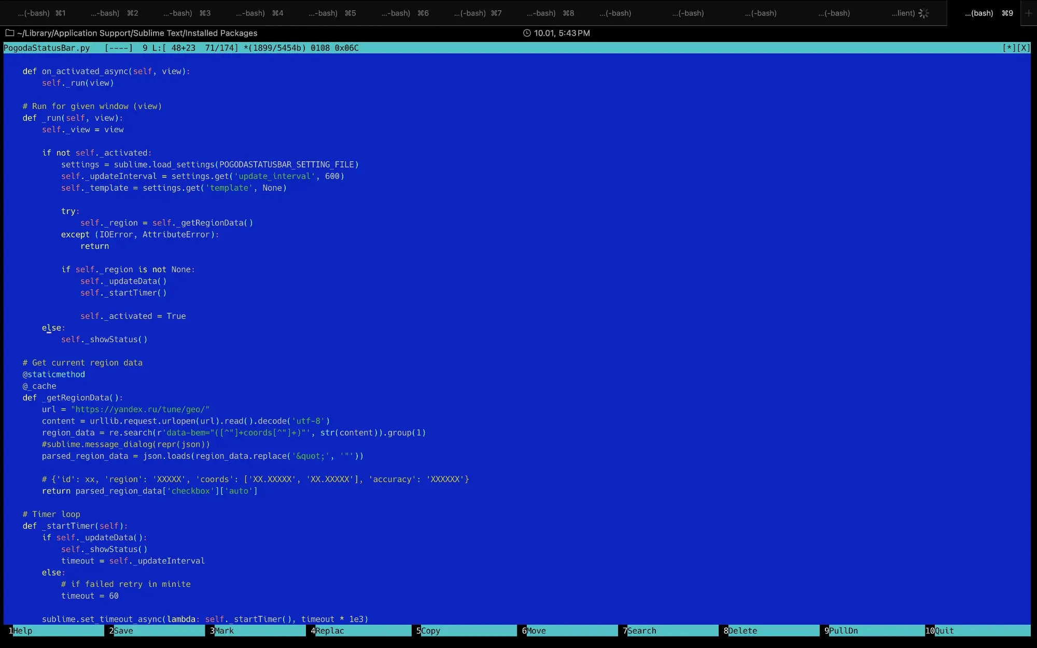Click the https://yandex.ru/tune/geo/ URL string
The image size is (1037, 648).
tap(140, 410)
